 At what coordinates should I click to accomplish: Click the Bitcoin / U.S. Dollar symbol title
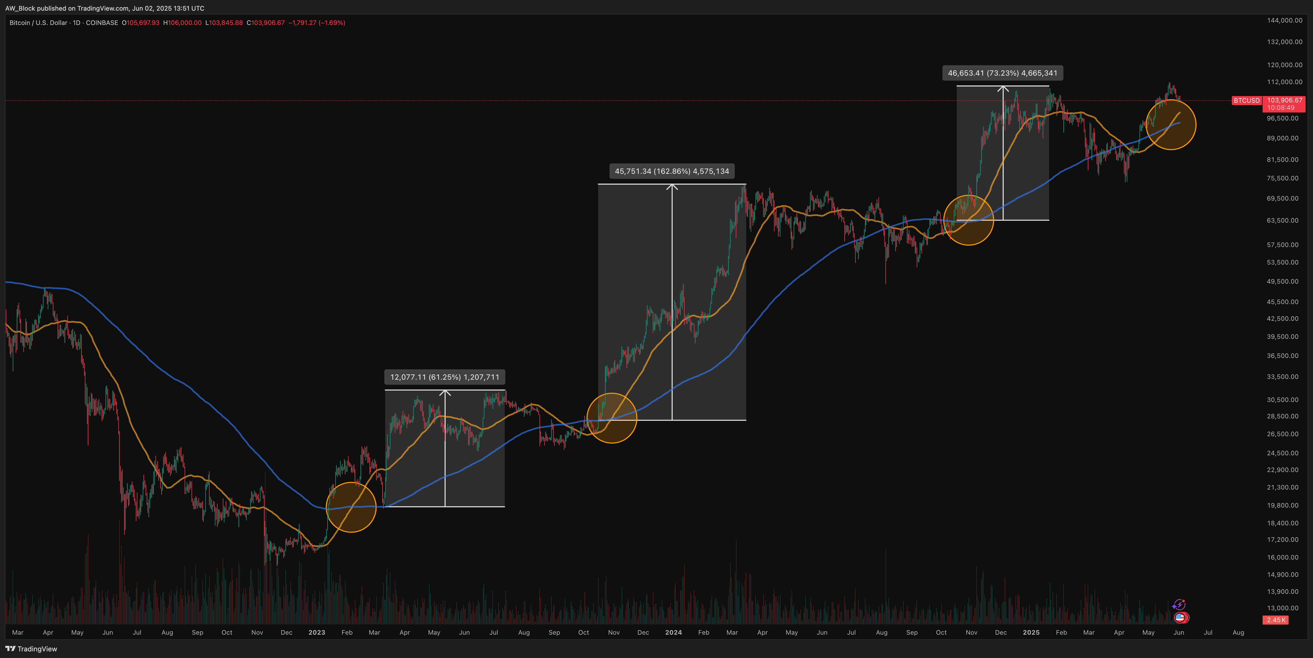38,23
